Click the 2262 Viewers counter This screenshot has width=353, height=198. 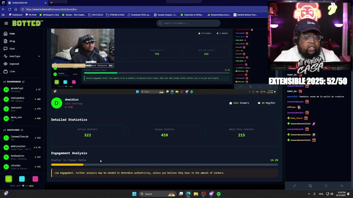pos(239,103)
